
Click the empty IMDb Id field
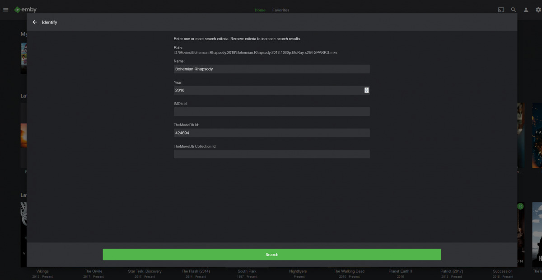coord(271,111)
